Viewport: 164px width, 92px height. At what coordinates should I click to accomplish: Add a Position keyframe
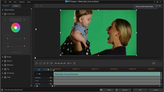tap(51, 78)
